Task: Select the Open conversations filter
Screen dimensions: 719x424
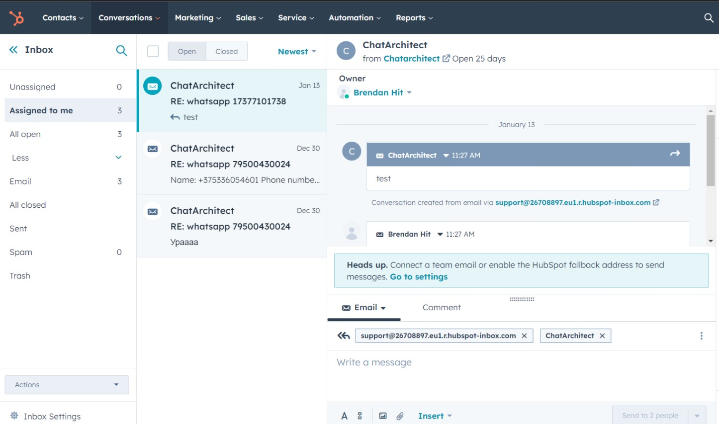Action: 187,51
